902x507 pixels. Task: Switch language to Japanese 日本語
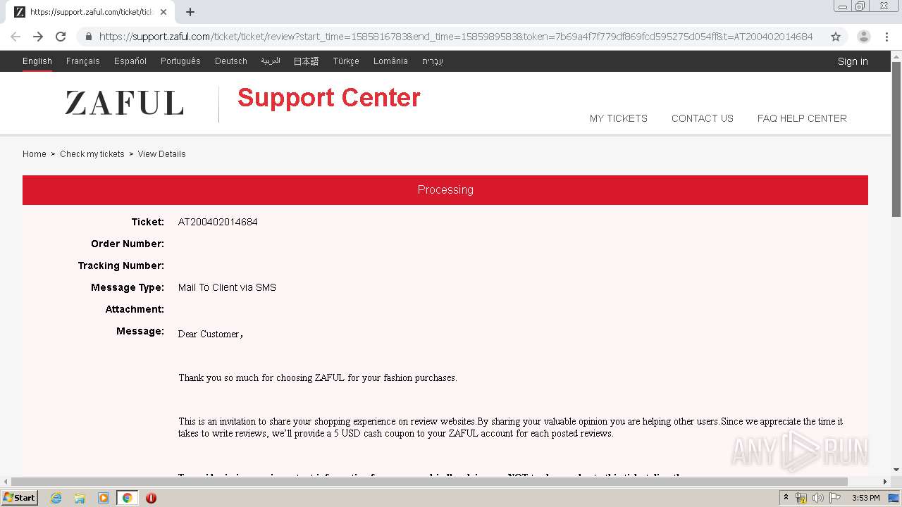coord(306,61)
